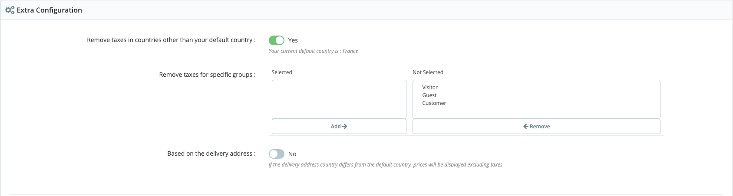Click the No label beside the delivery toggle
The height and width of the screenshot is (196, 733).
[x=292, y=154]
